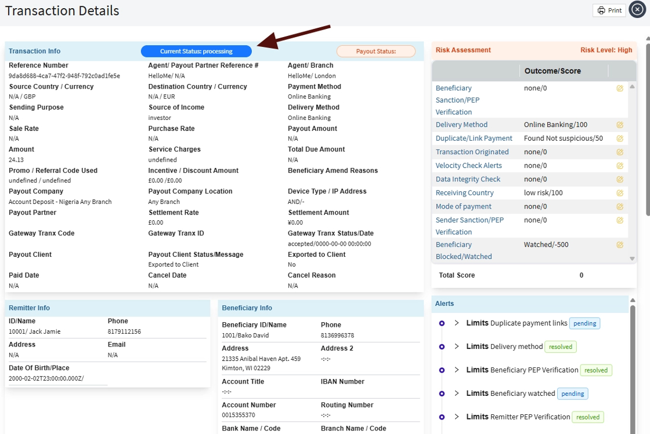Click edit icon for Data Integrity Check
This screenshot has width=650, height=434.
click(x=620, y=179)
